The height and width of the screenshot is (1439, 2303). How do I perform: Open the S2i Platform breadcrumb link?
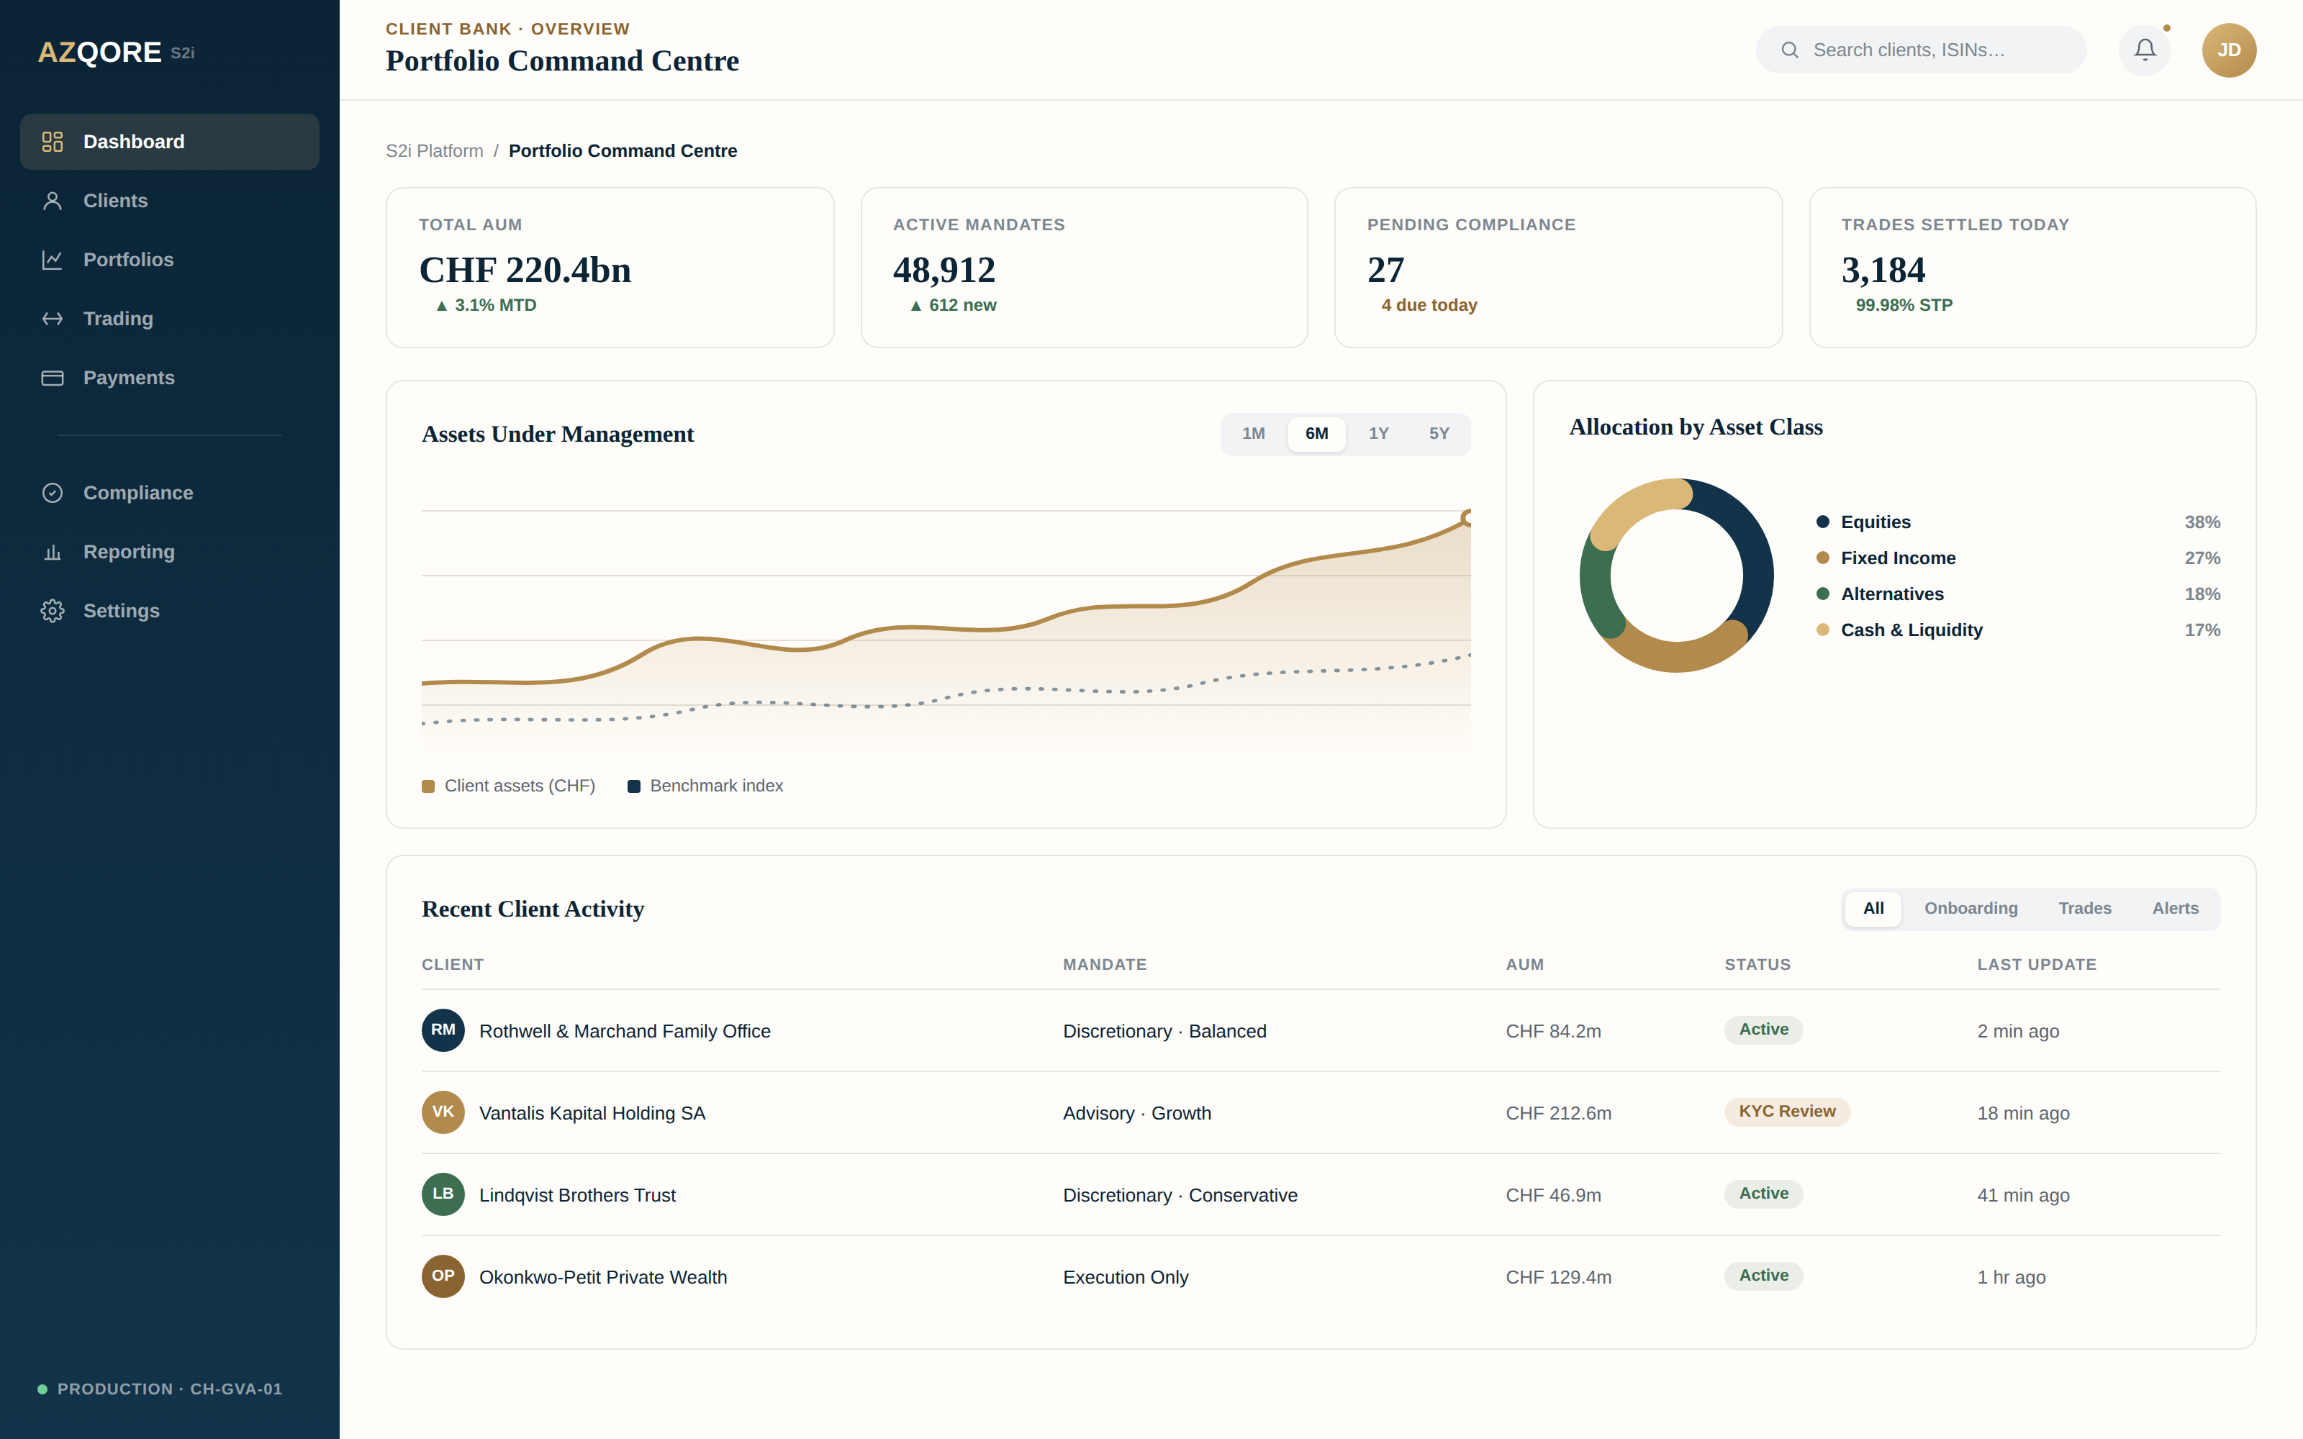pos(434,151)
